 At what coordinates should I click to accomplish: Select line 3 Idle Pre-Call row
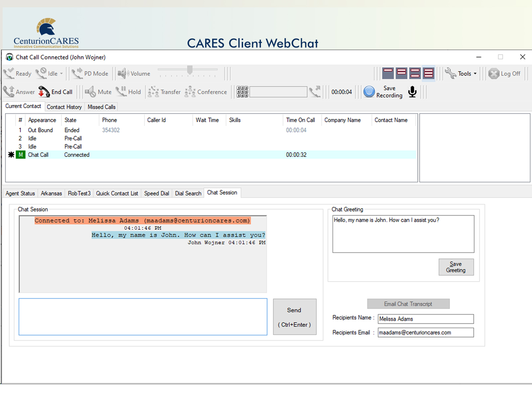tap(211, 147)
